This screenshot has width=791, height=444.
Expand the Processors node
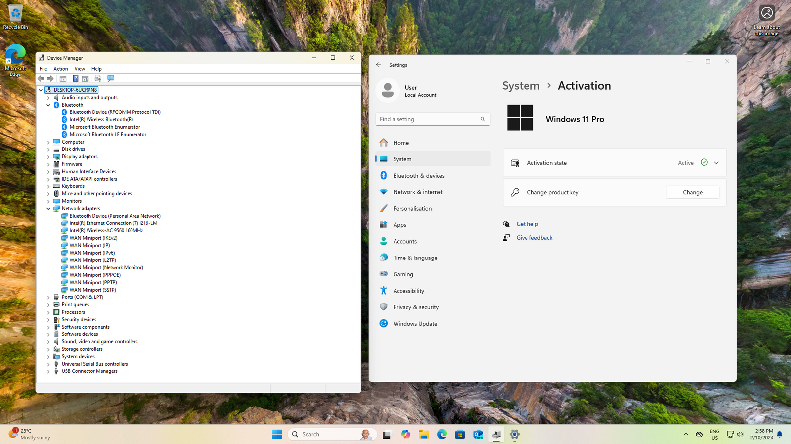(x=48, y=312)
